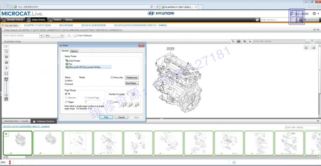The height and width of the screenshot is (166, 321).
Task: Click the previous illustration left arrow
Action: (307, 48)
